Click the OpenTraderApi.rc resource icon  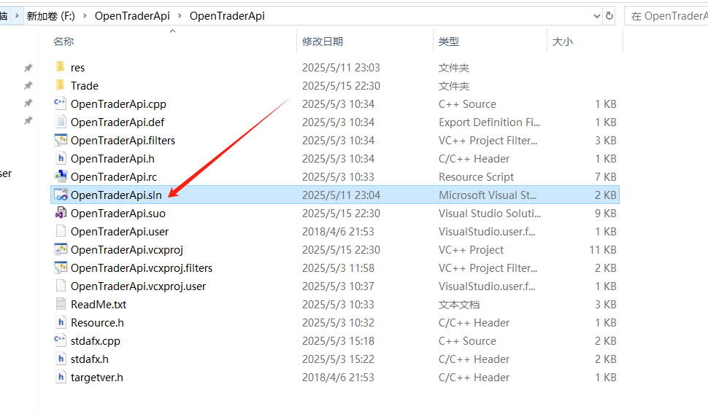pyautogui.click(x=60, y=176)
